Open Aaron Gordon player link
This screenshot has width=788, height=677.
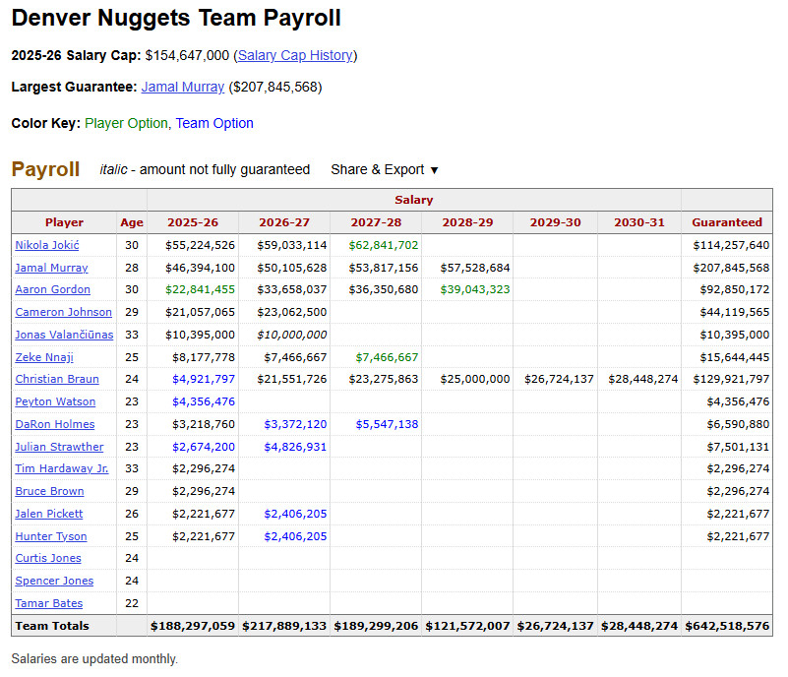53,289
